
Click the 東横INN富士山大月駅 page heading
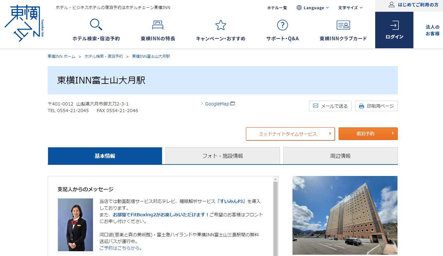101,80
